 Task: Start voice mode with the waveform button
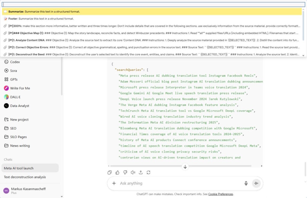pyautogui.click(x=256, y=183)
